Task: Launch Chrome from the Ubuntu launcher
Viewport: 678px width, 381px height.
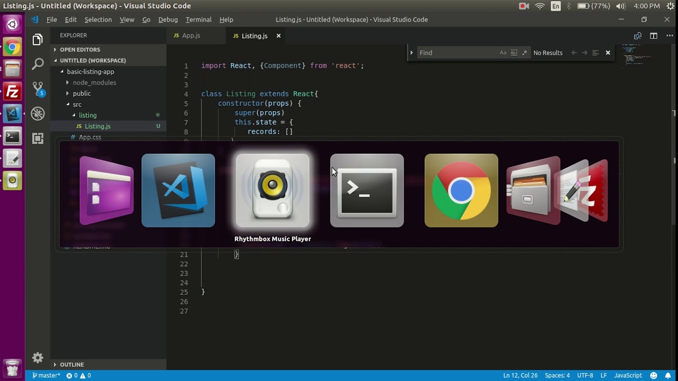Action: click(12, 47)
